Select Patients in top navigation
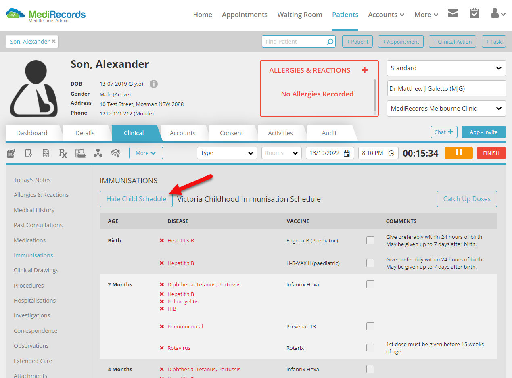The width and height of the screenshot is (512, 378). [x=345, y=15]
